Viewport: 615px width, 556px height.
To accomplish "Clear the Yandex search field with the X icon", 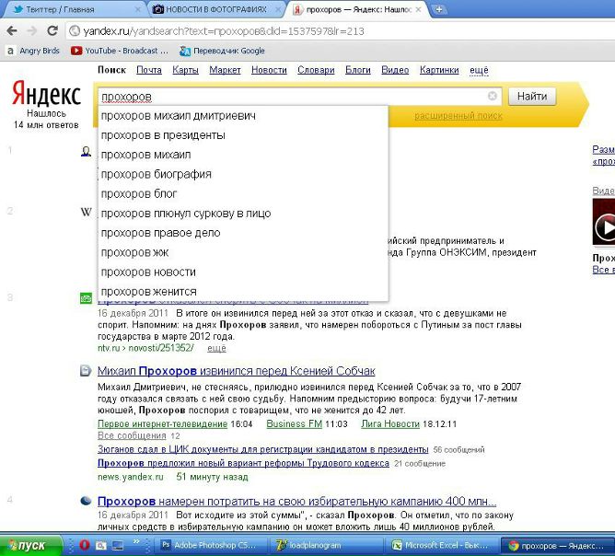I will [x=493, y=96].
